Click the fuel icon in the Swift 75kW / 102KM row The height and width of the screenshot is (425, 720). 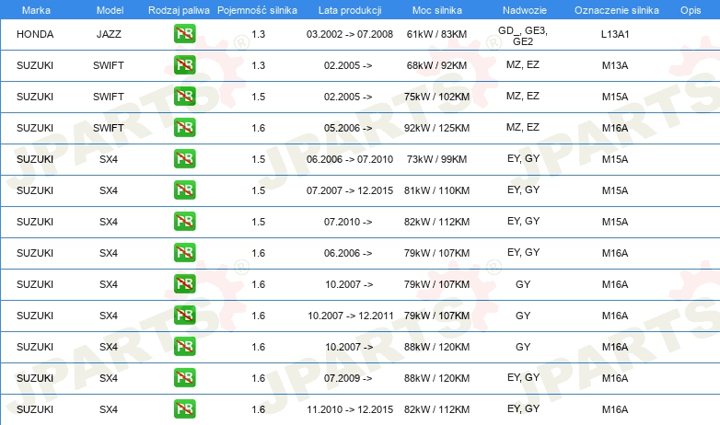click(184, 97)
